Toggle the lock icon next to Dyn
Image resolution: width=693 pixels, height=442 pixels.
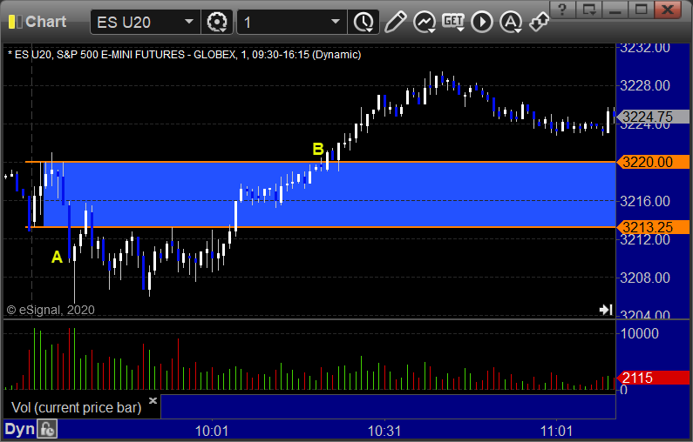coord(47,429)
